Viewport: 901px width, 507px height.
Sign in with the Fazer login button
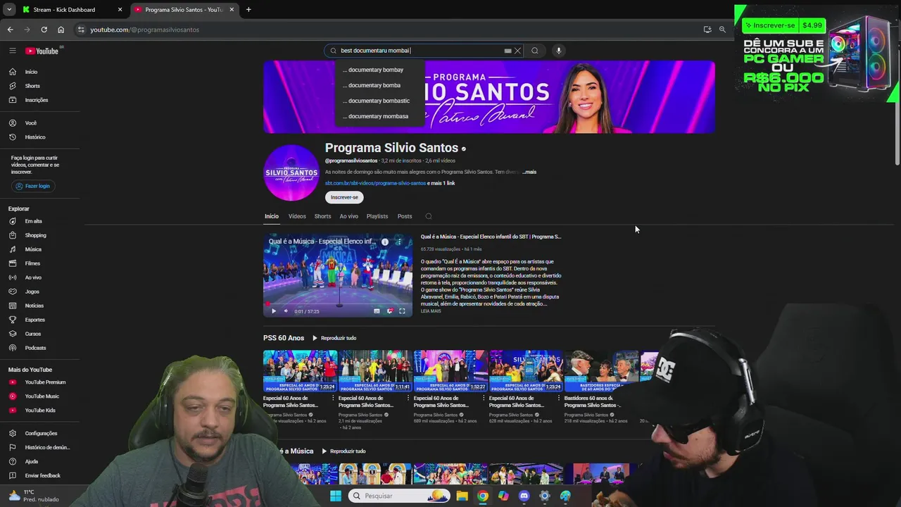point(32,186)
